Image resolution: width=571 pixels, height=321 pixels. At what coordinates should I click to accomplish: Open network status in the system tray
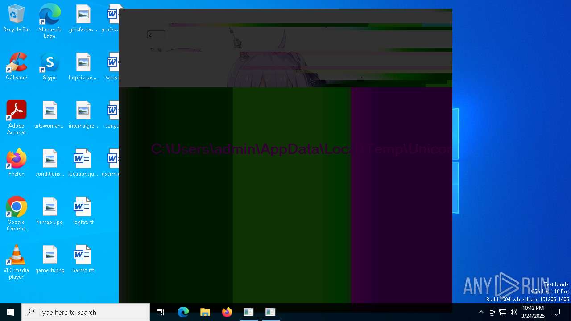click(503, 312)
